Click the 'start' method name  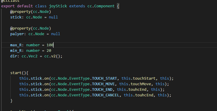pyautogui.click(x=16, y=73)
